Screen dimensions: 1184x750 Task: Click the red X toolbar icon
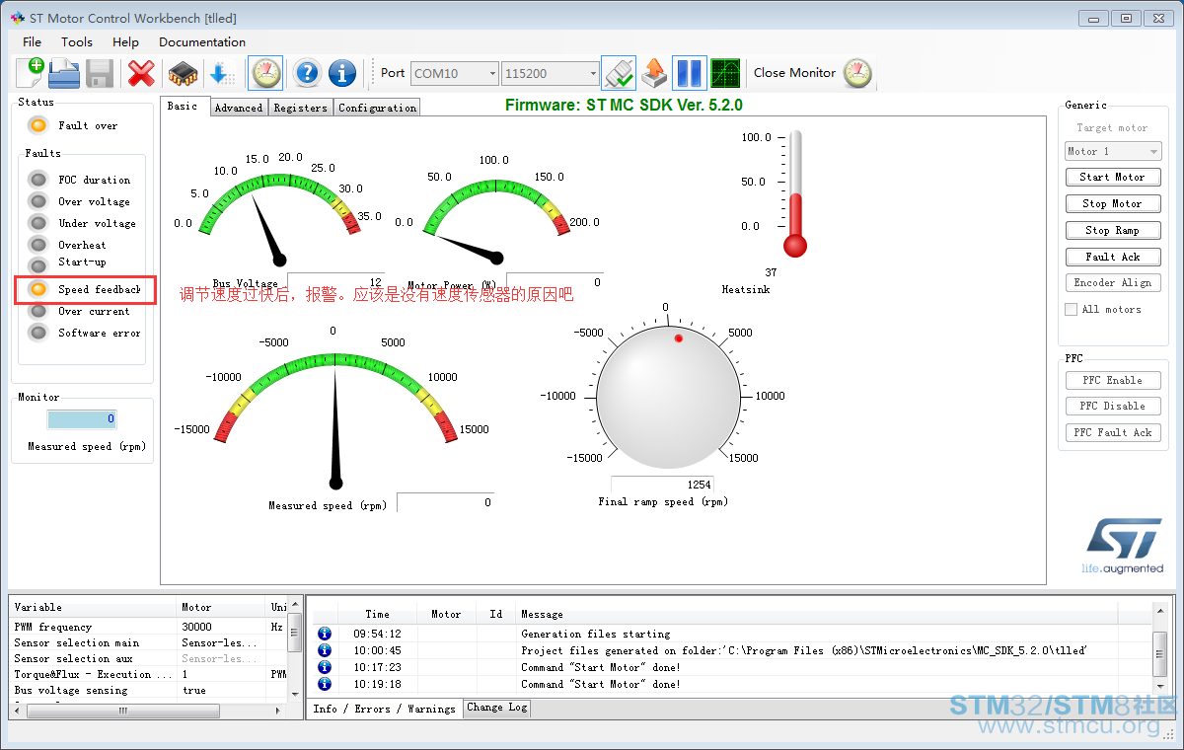[x=142, y=73]
